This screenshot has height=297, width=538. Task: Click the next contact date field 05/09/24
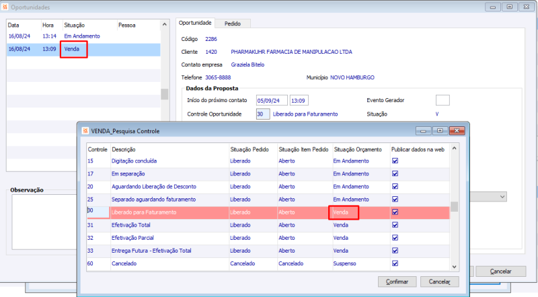click(272, 101)
